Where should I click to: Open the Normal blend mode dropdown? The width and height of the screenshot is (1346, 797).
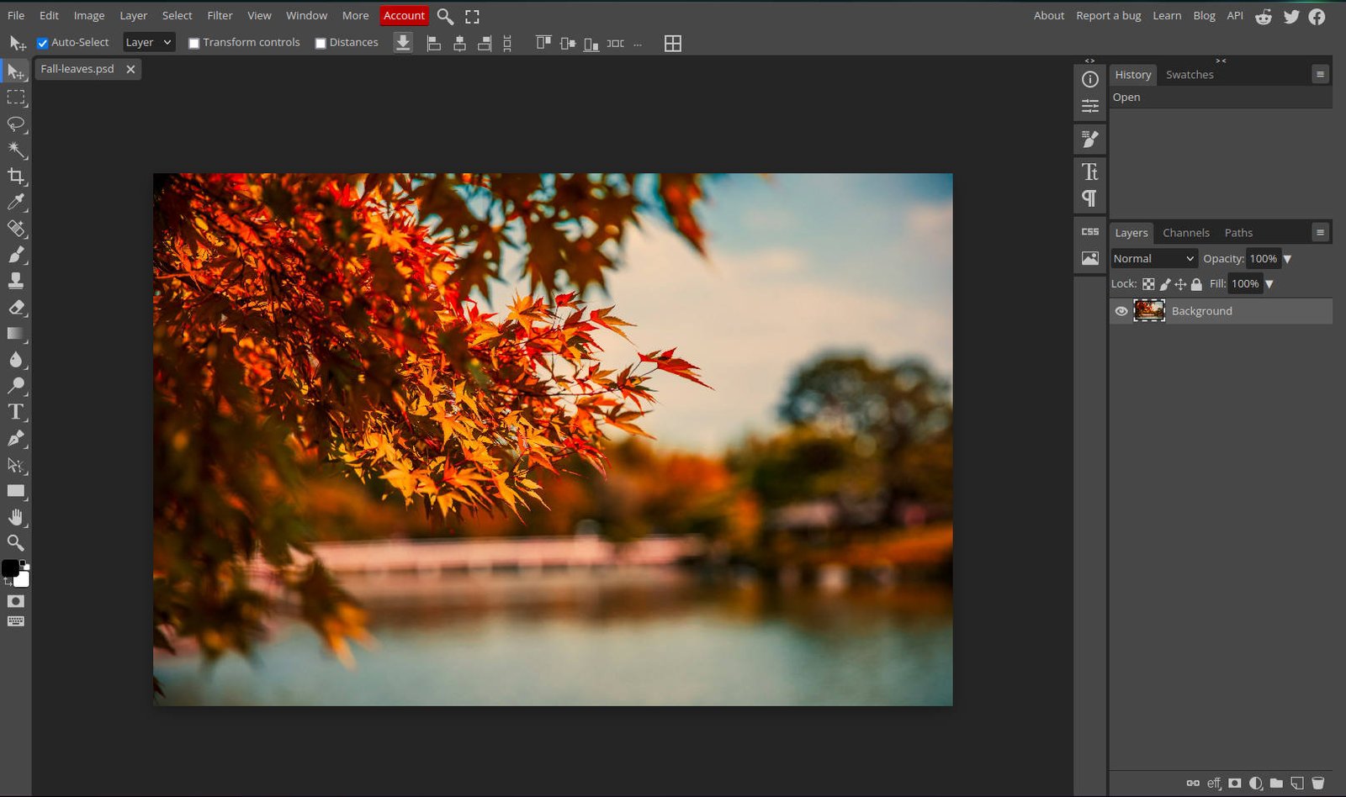1153,259
